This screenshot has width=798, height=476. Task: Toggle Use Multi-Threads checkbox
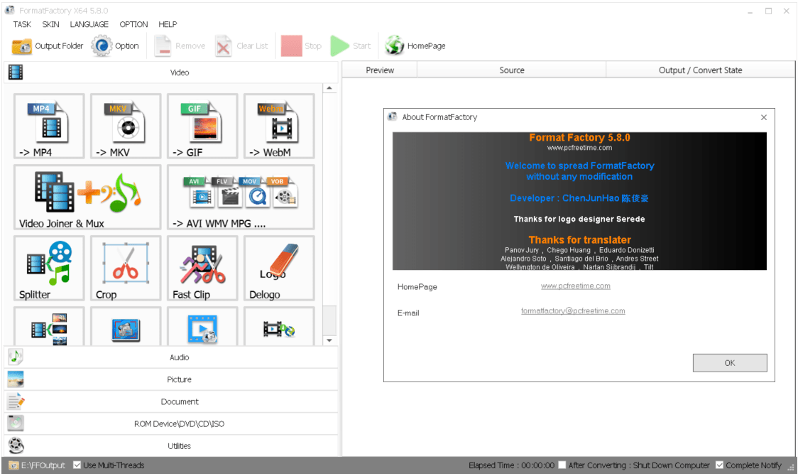point(77,465)
